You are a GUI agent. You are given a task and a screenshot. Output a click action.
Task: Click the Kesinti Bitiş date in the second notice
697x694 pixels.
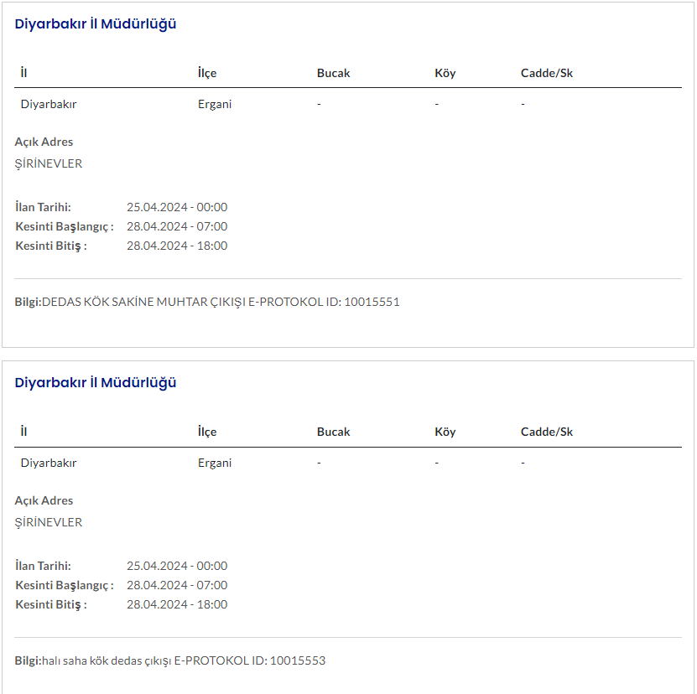[x=177, y=604]
